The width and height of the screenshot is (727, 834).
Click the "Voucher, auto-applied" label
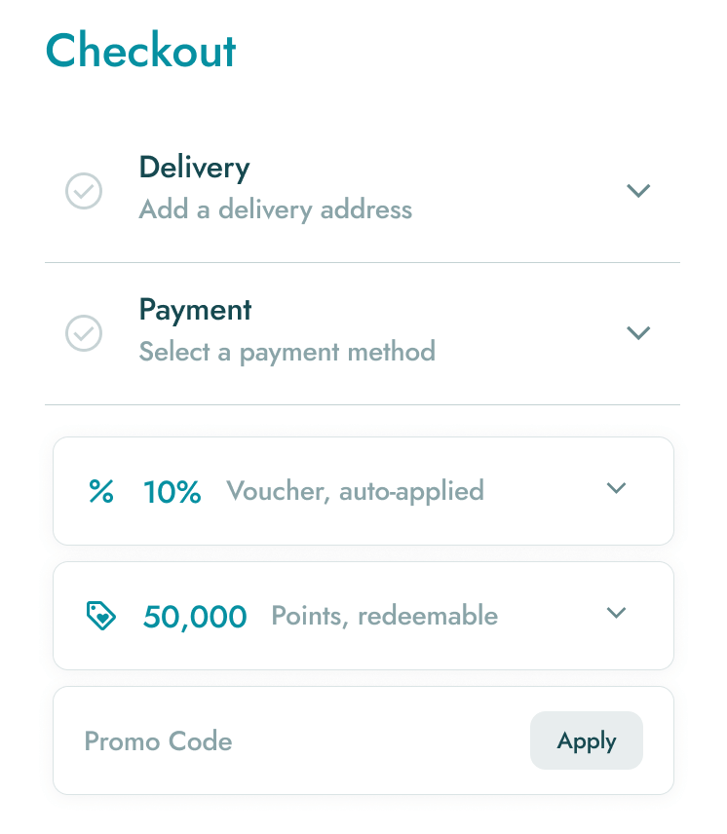click(356, 491)
